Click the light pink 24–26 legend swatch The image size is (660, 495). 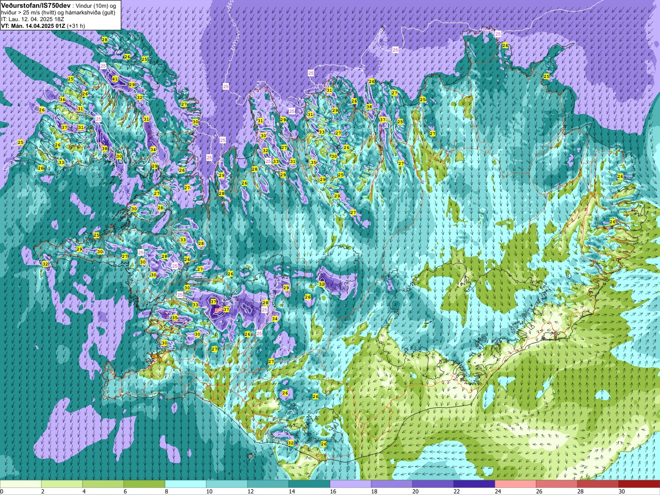[516, 484]
